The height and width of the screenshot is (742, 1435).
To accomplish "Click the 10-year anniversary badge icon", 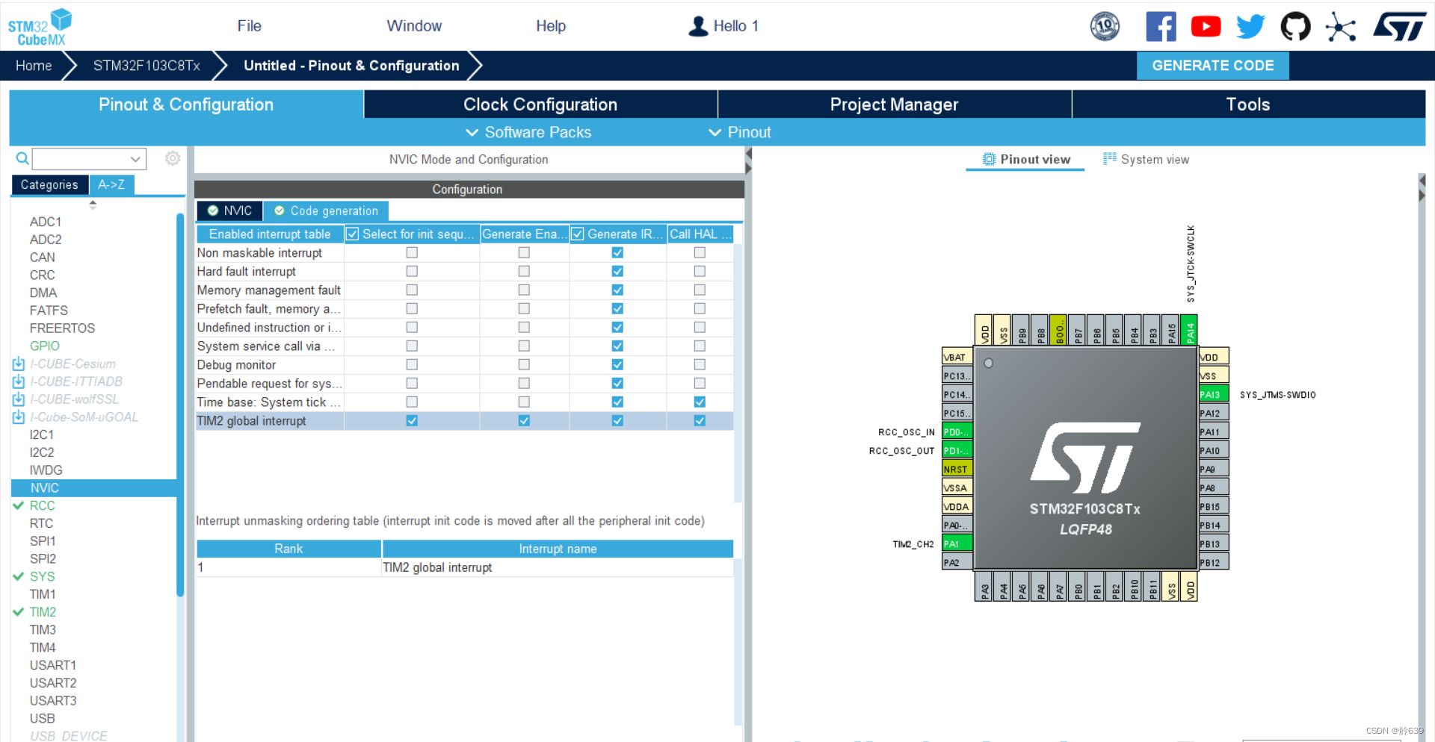I will [1105, 27].
